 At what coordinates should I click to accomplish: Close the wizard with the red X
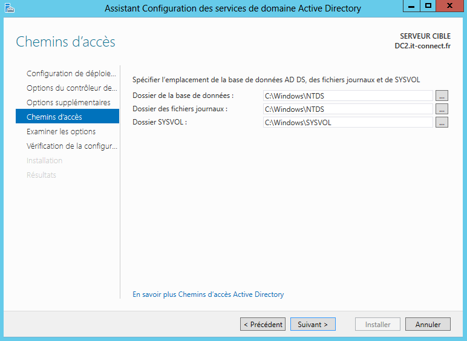(449, 7)
